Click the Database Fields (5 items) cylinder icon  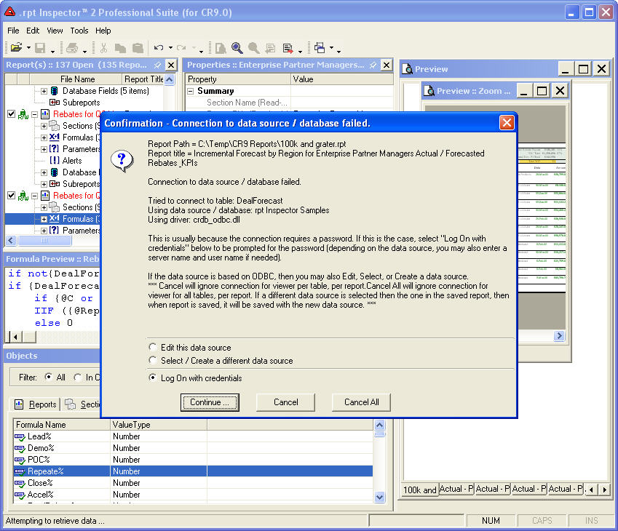click(x=55, y=91)
